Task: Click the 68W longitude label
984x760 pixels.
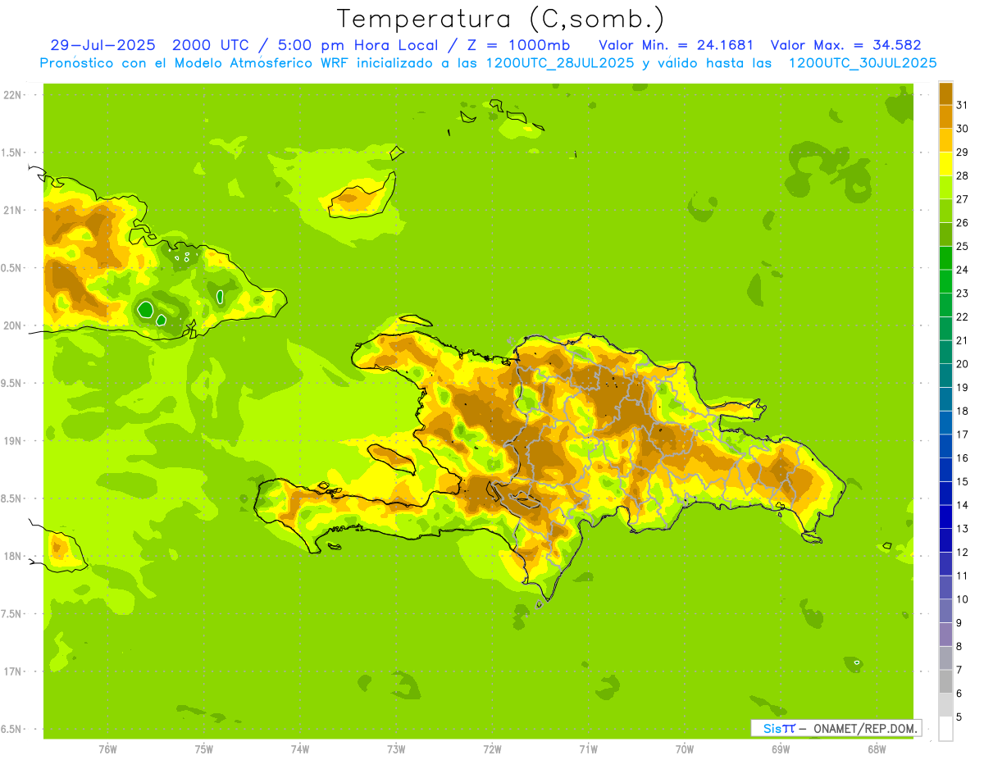Action: point(877,749)
